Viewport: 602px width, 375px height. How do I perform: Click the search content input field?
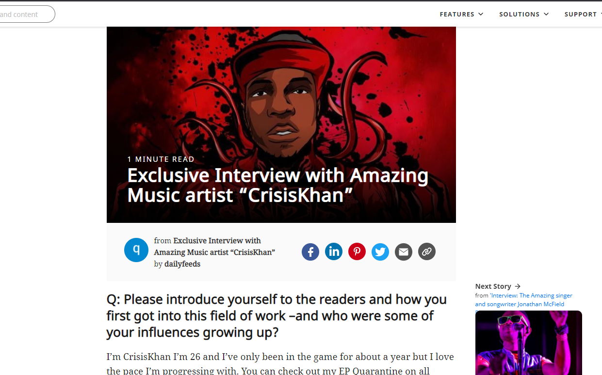[27, 14]
